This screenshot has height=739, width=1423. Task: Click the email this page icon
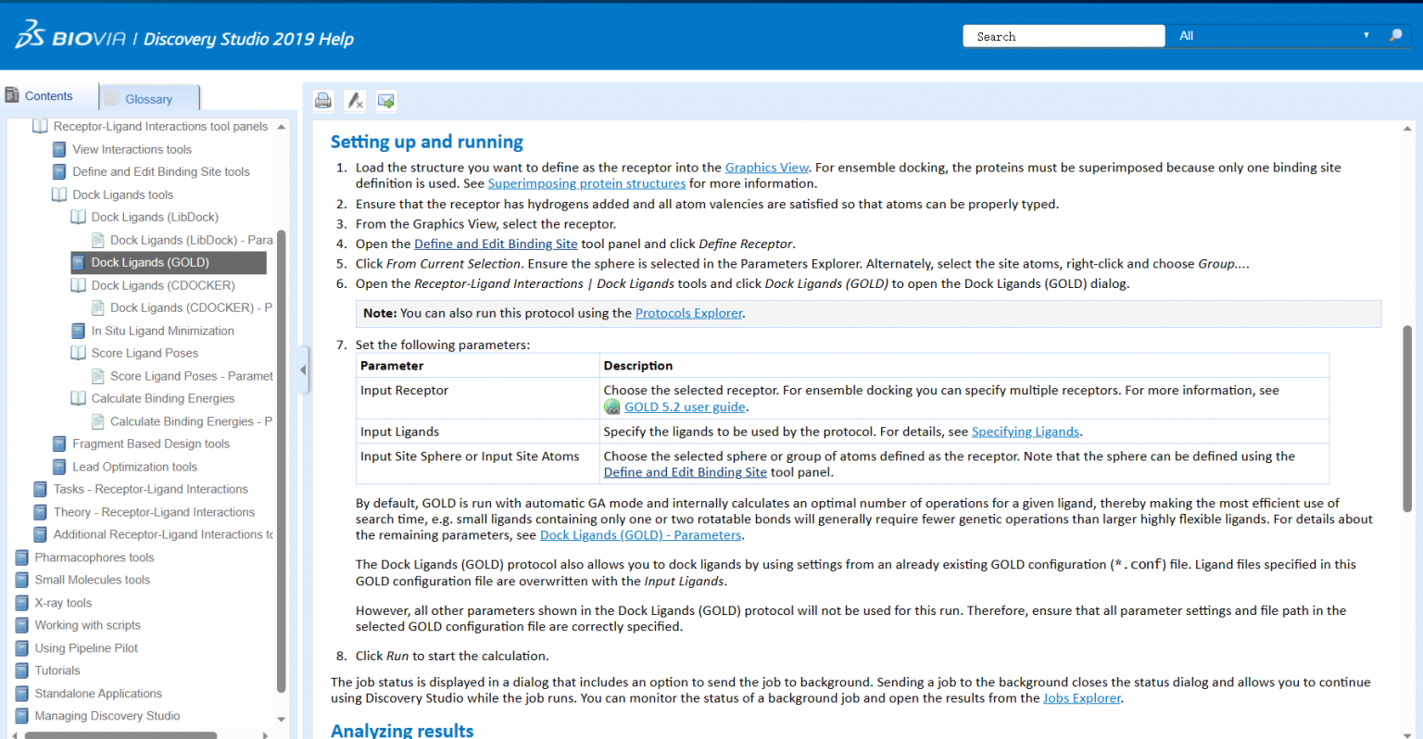tap(386, 101)
